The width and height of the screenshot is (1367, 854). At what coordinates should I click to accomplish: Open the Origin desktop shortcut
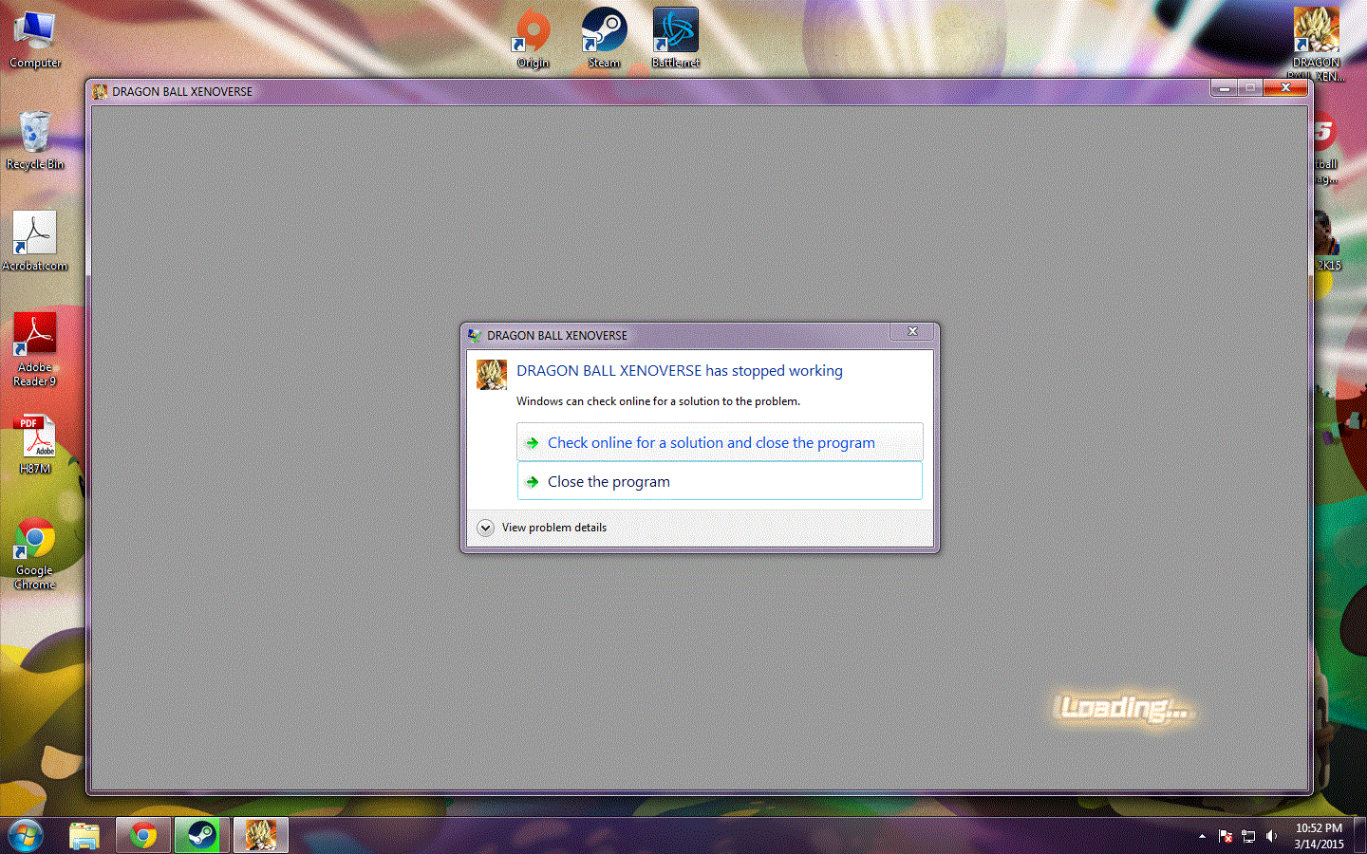[533, 38]
